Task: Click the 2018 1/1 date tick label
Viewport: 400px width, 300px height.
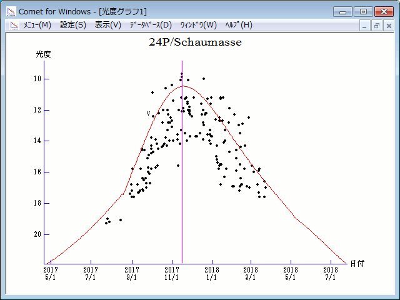Action: (x=212, y=273)
